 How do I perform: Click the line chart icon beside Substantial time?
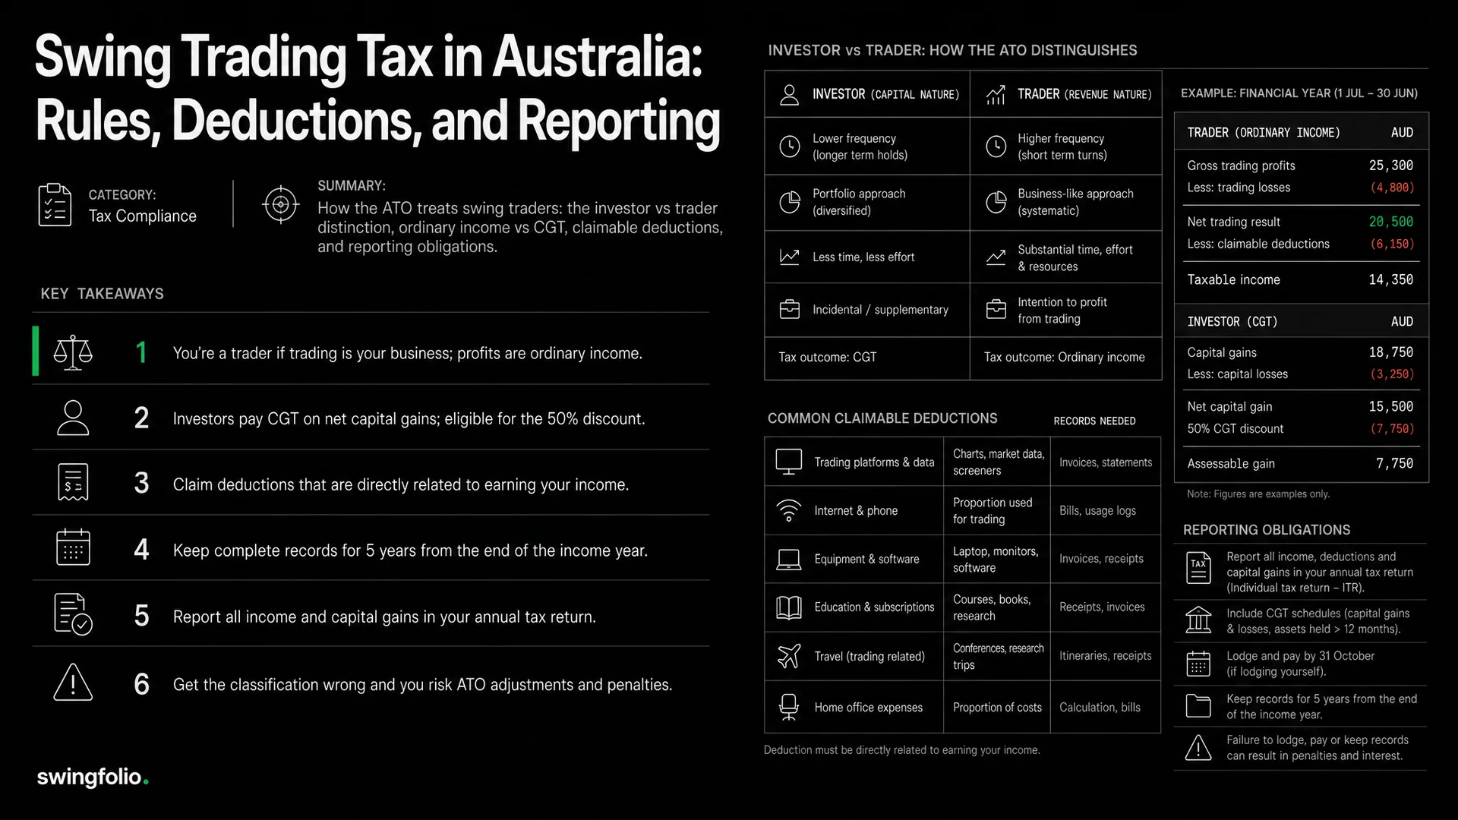pos(996,257)
